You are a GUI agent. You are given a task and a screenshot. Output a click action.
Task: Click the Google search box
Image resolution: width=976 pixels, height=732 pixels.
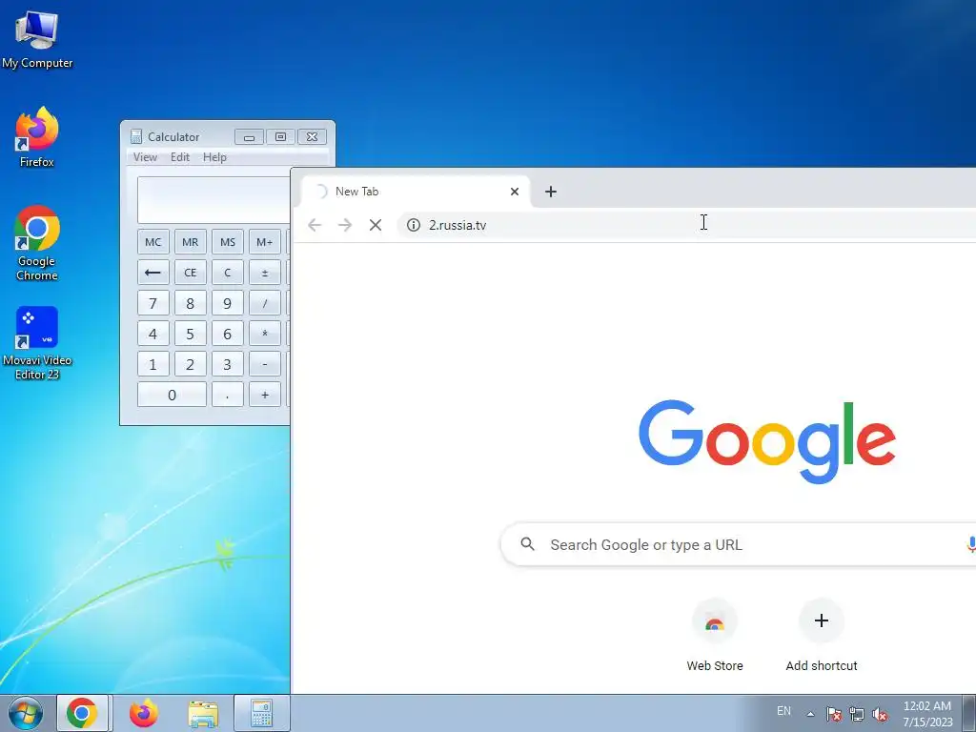(x=738, y=544)
